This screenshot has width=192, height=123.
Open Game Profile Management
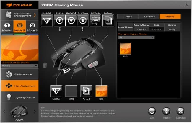(x=19, y=15)
